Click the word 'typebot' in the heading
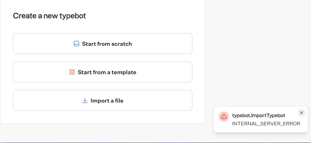311x143 pixels. pyautogui.click(x=73, y=16)
